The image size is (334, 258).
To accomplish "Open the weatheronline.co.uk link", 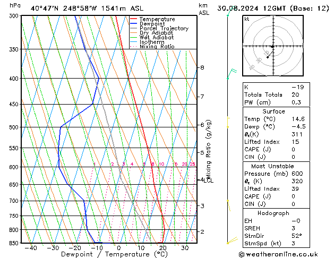I will click(286, 253).
